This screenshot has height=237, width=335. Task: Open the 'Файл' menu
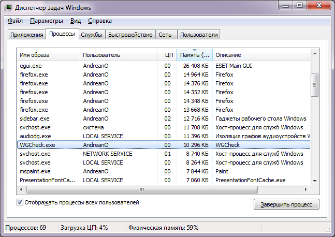click(x=15, y=21)
